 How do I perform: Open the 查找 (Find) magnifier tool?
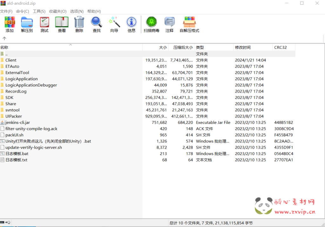click(x=96, y=24)
